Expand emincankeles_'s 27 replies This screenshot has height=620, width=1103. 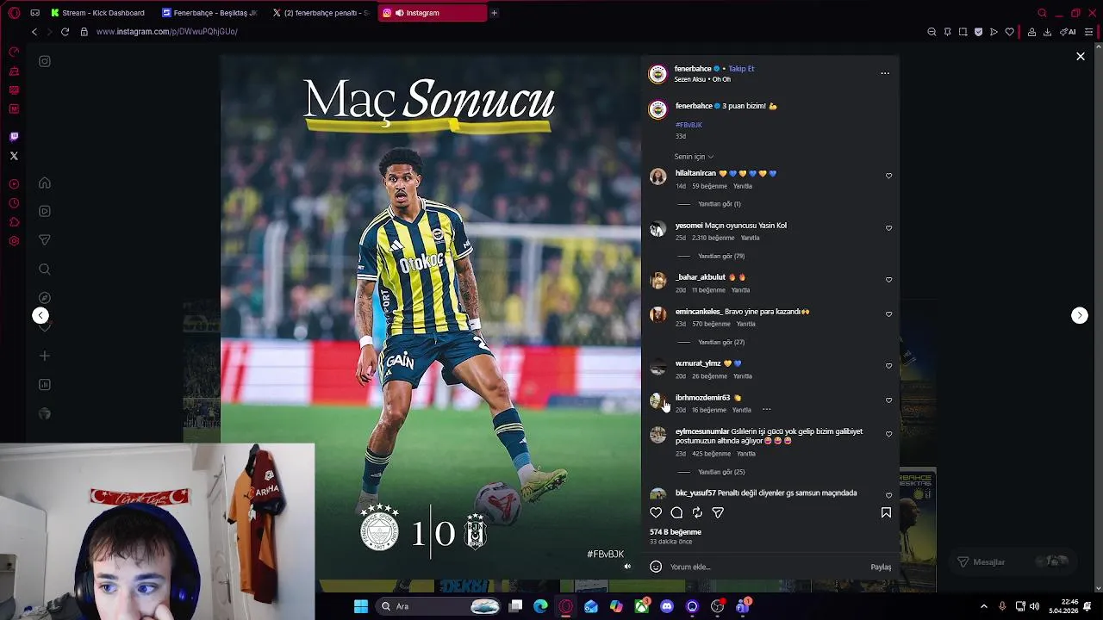720,342
